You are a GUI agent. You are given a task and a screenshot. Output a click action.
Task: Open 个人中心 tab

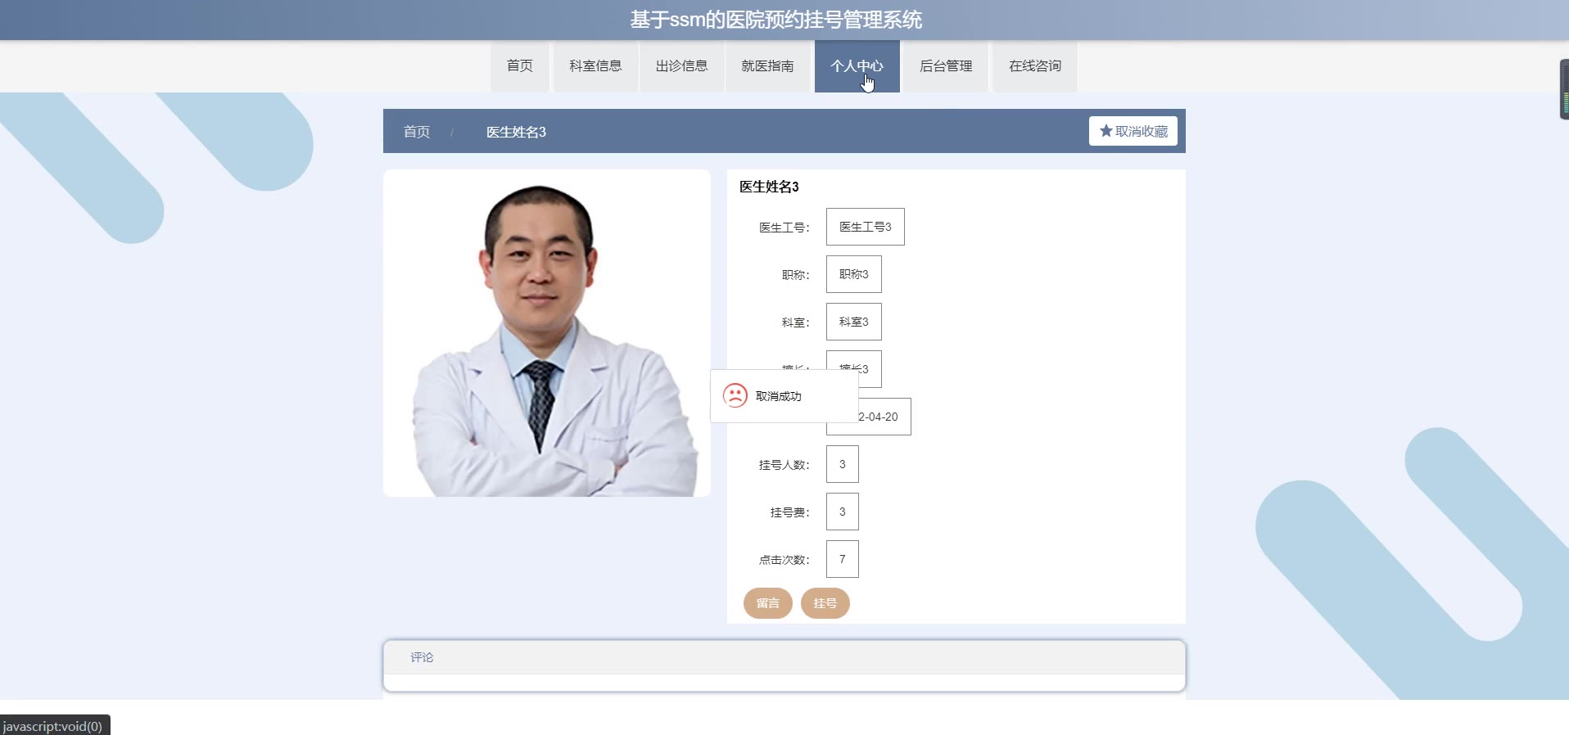[857, 66]
